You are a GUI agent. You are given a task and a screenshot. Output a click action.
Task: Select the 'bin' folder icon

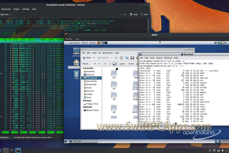114,74
